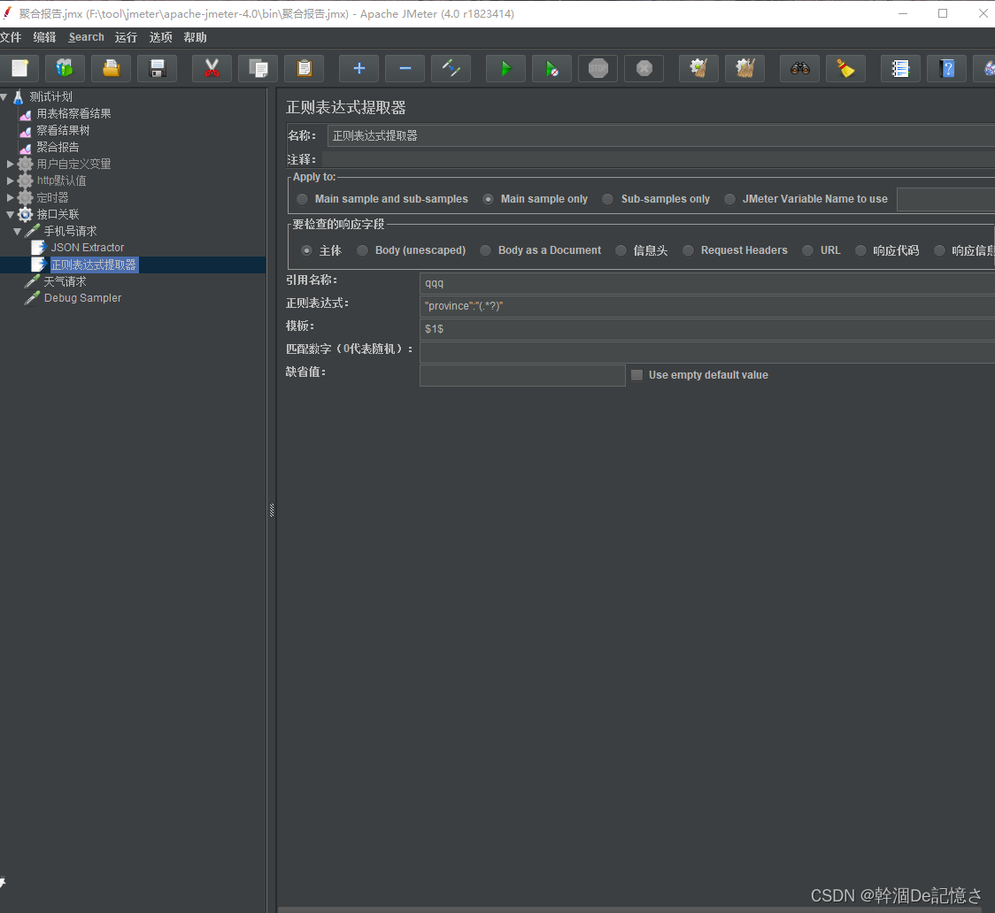
Task: Click the Cut scissors icon
Action: pos(212,68)
